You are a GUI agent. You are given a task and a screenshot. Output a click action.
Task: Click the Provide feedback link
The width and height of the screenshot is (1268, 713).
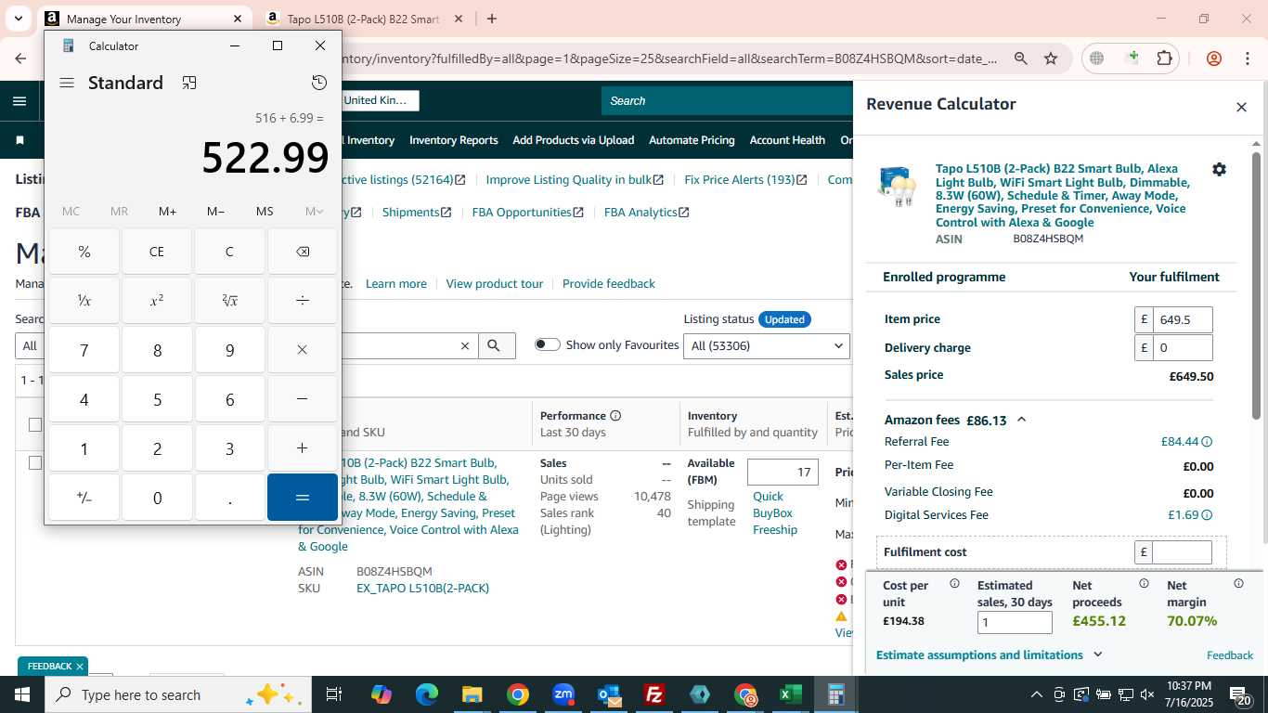pyautogui.click(x=609, y=283)
